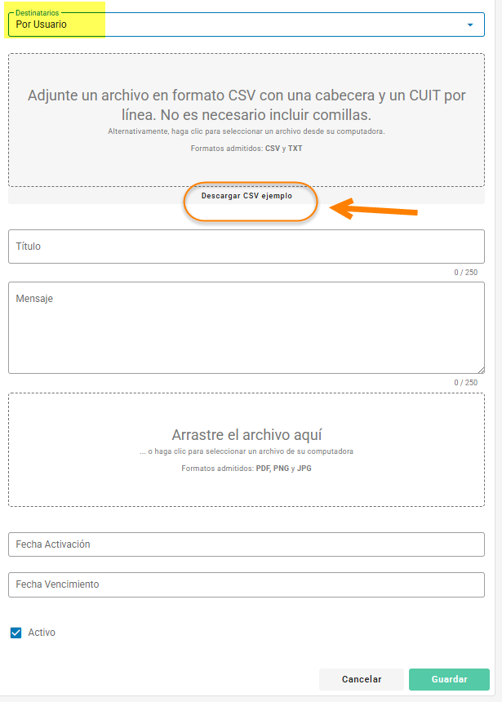Click the Activo checkbox label

[x=42, y=633]
